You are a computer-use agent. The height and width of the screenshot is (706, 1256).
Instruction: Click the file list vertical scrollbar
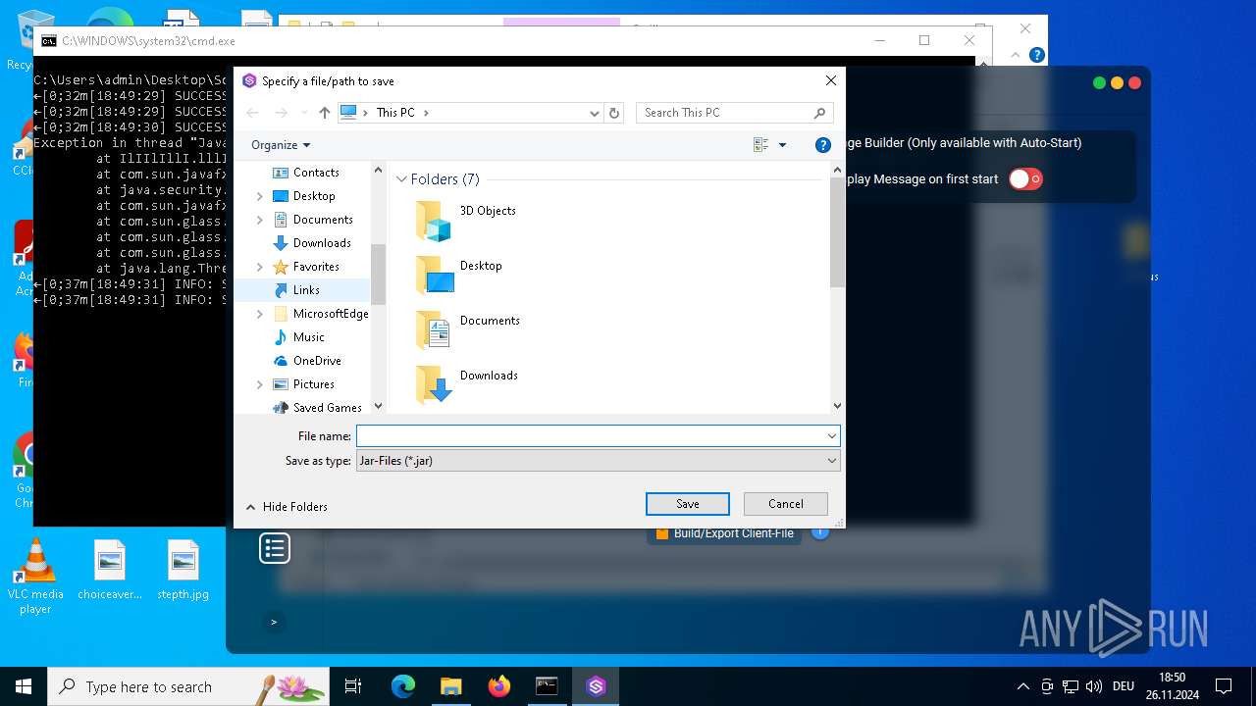pos(837,231)
